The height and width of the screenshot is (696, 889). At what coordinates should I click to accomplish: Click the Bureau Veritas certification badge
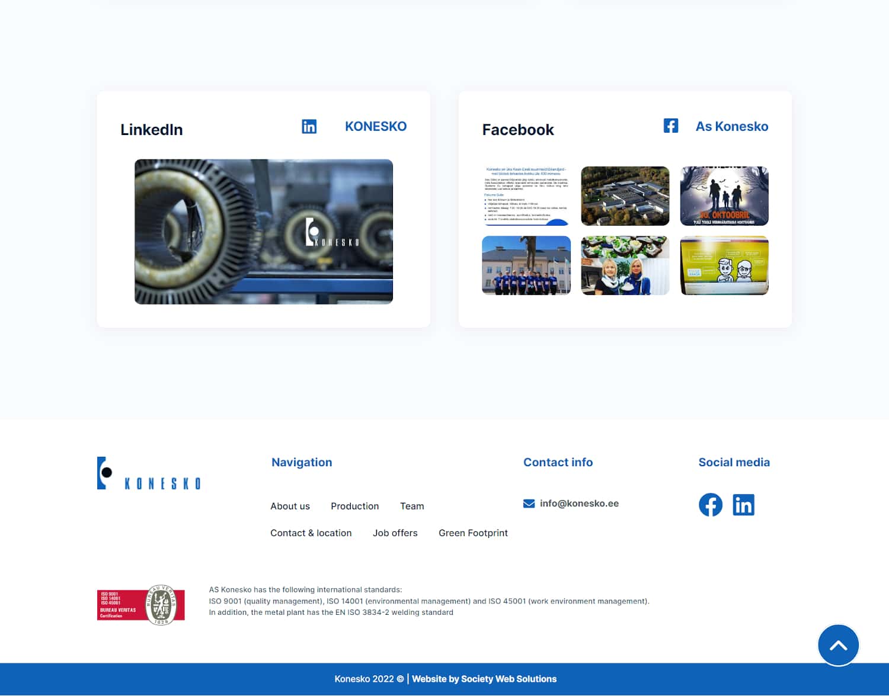141,605
